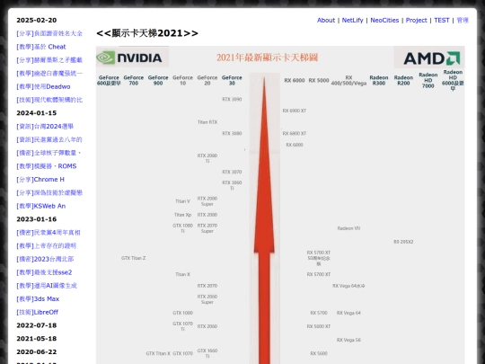Click the Titan RTX entry
Viewport: 485px width, 364px height.
(x=207, y=122)
